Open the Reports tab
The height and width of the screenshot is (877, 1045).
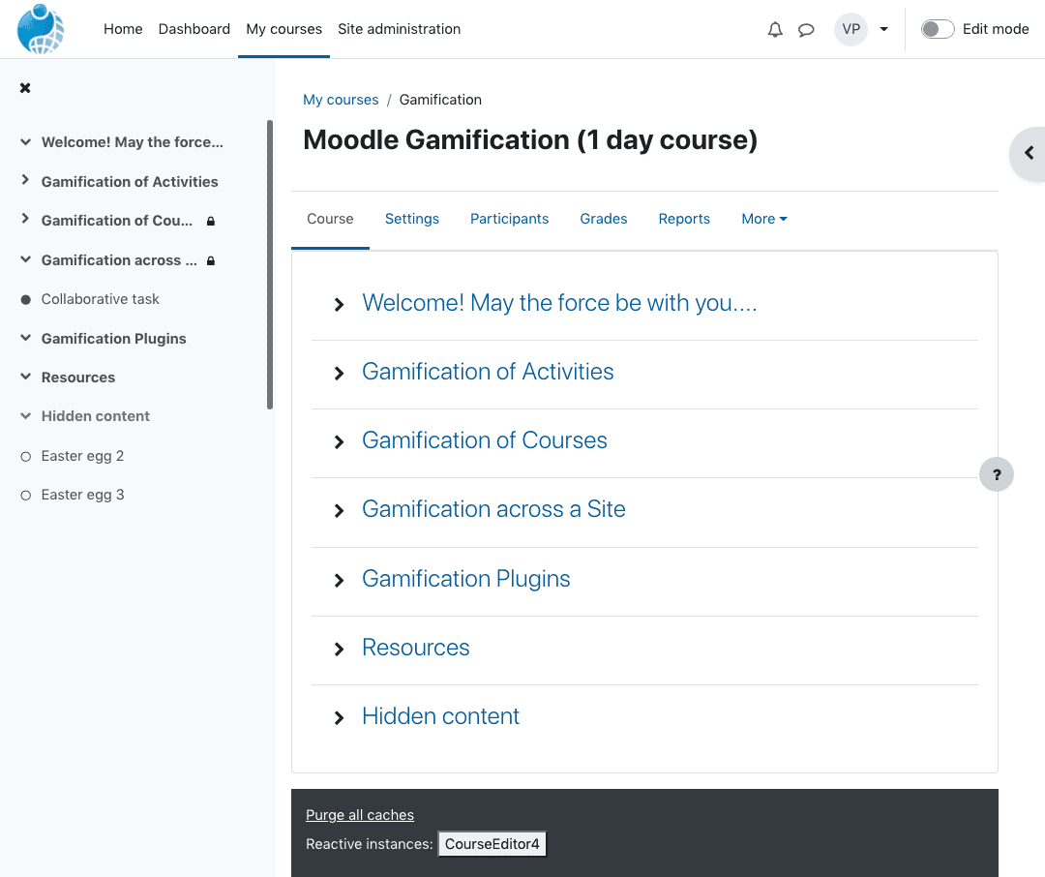pyautogui.click(x=684, y=219)
